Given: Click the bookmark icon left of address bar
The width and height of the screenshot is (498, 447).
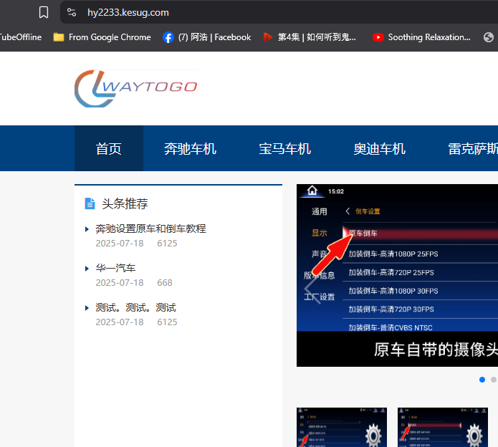Looking at the screenshot, I should click(44, 12).
